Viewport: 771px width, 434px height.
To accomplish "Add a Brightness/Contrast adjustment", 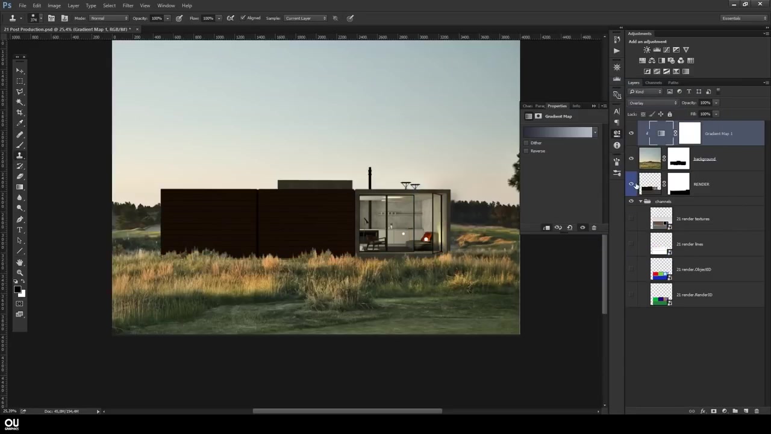I will pos(646,49).
